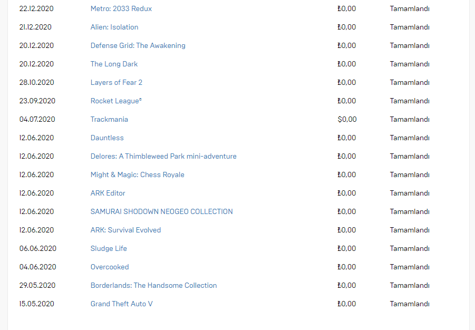Click Borderlands: The Handsome Collection link

[153, 286]
